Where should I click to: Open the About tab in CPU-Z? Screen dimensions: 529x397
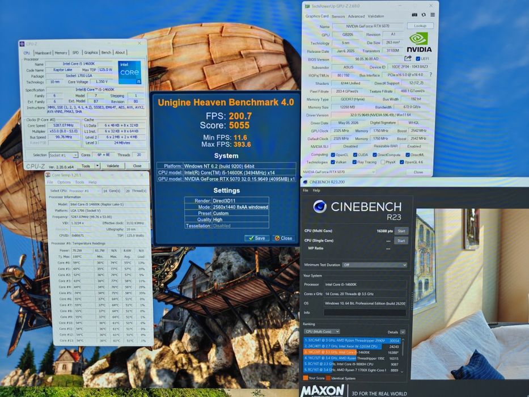point(120,52)
